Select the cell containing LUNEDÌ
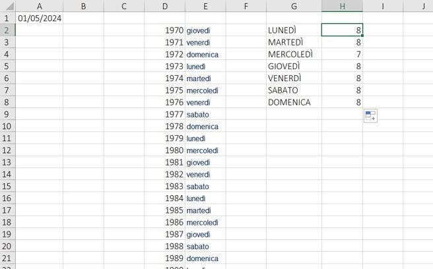This screenshot has width=433, height=269. 294,30
